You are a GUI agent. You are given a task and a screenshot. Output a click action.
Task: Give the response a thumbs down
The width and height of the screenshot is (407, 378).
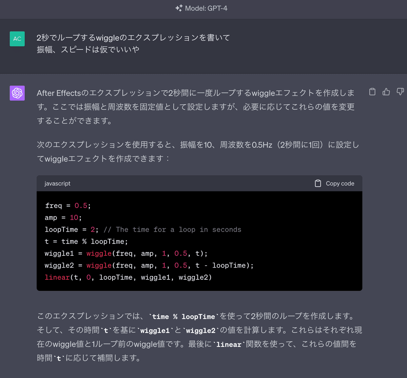tap(400, 92)
